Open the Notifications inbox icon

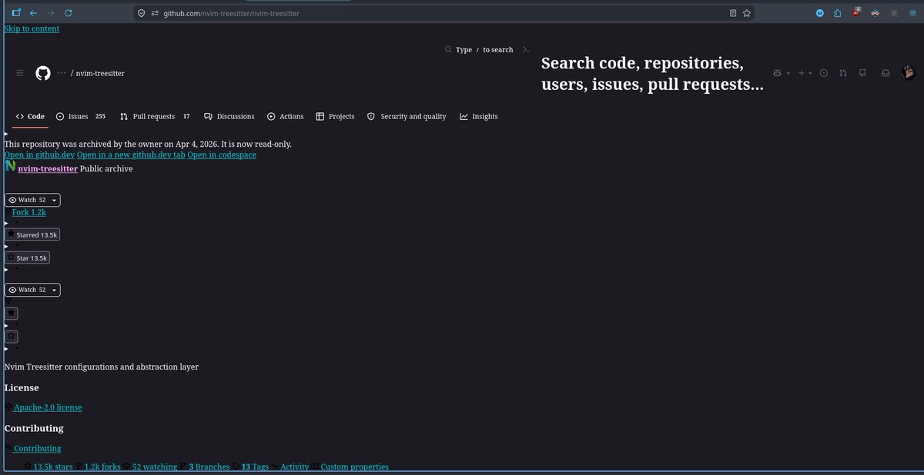(x=886, y=73)
